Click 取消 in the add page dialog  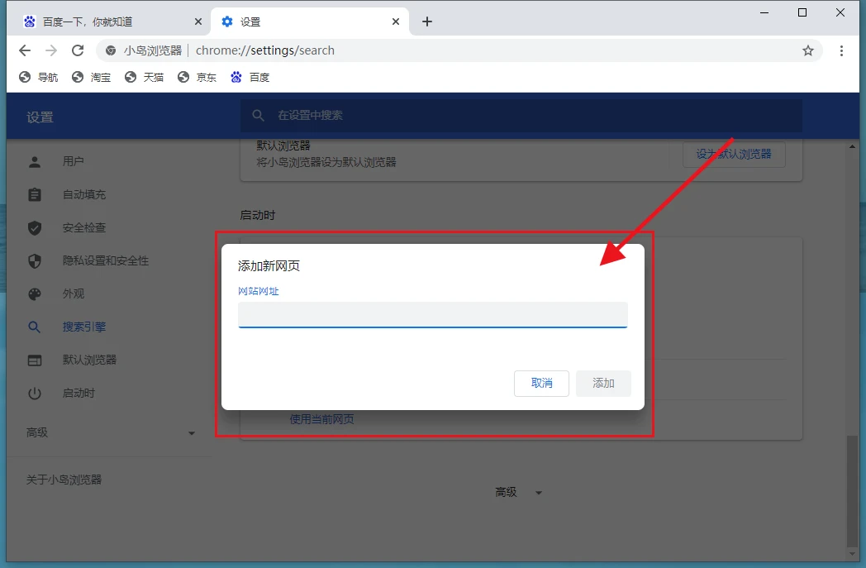pyautogui.click(x=541, y=384)
